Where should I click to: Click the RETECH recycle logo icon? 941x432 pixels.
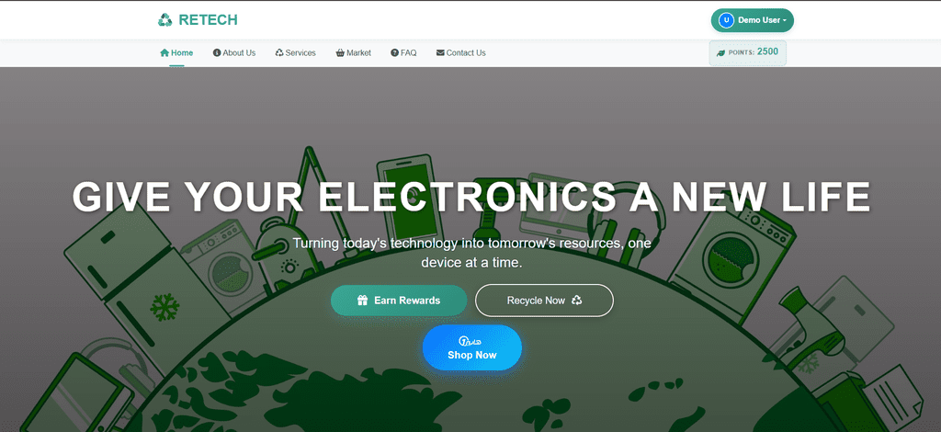(x=165, y=20)
